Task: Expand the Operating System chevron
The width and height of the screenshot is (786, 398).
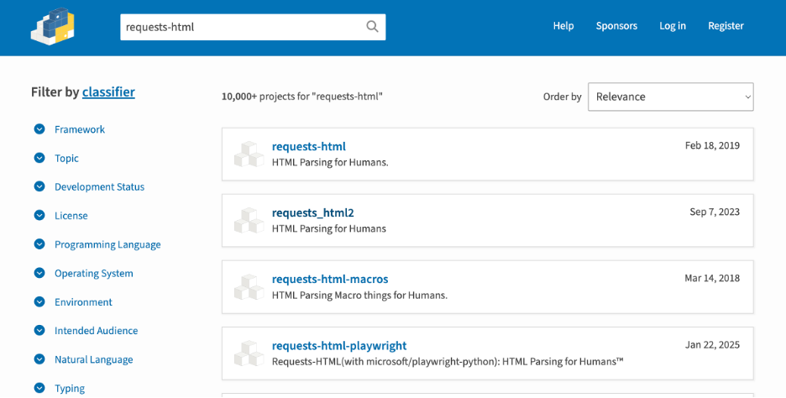Action: pyautogui.click(x=39, y=273)
